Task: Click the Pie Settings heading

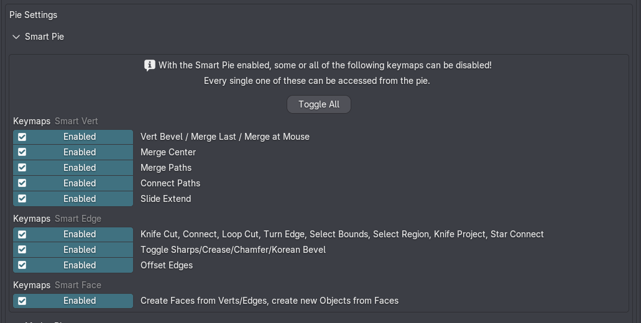Action: tap(33, 15)
